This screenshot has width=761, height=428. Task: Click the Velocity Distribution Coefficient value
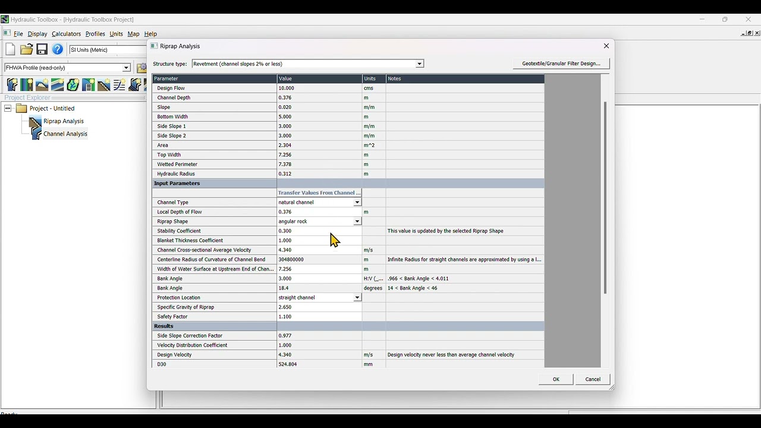click(319, 345)
